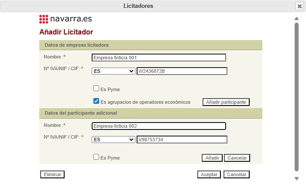Check Es Pyme for the additional participant

[96, 157]
